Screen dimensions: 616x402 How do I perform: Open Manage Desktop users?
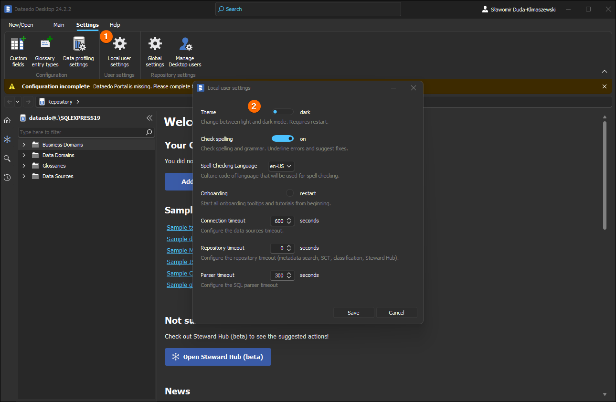tap(185, 52)
